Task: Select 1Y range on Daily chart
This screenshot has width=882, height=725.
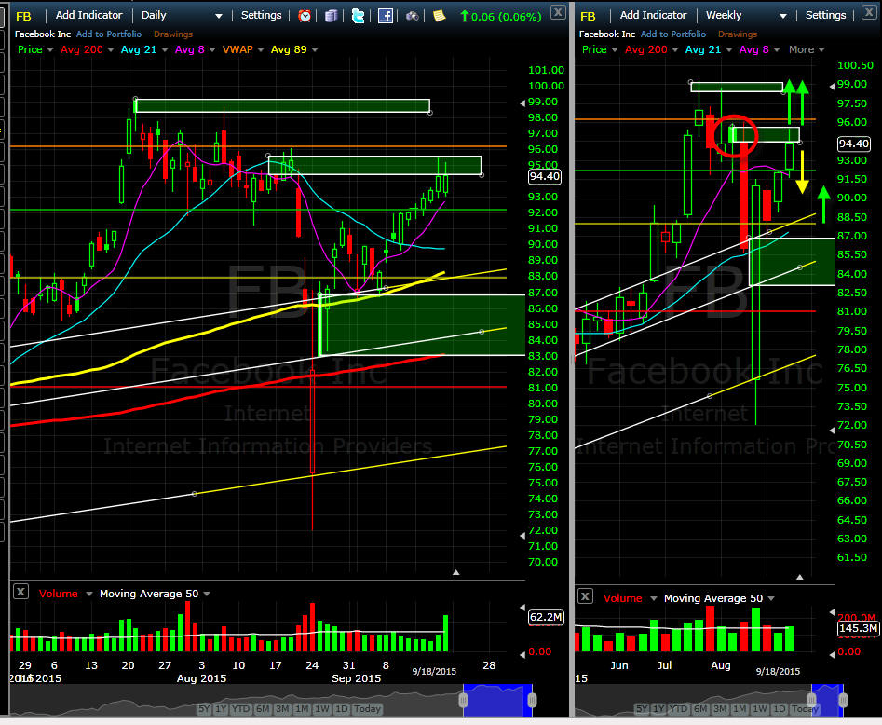Action: pyautogui.click(x=221, y=708)
